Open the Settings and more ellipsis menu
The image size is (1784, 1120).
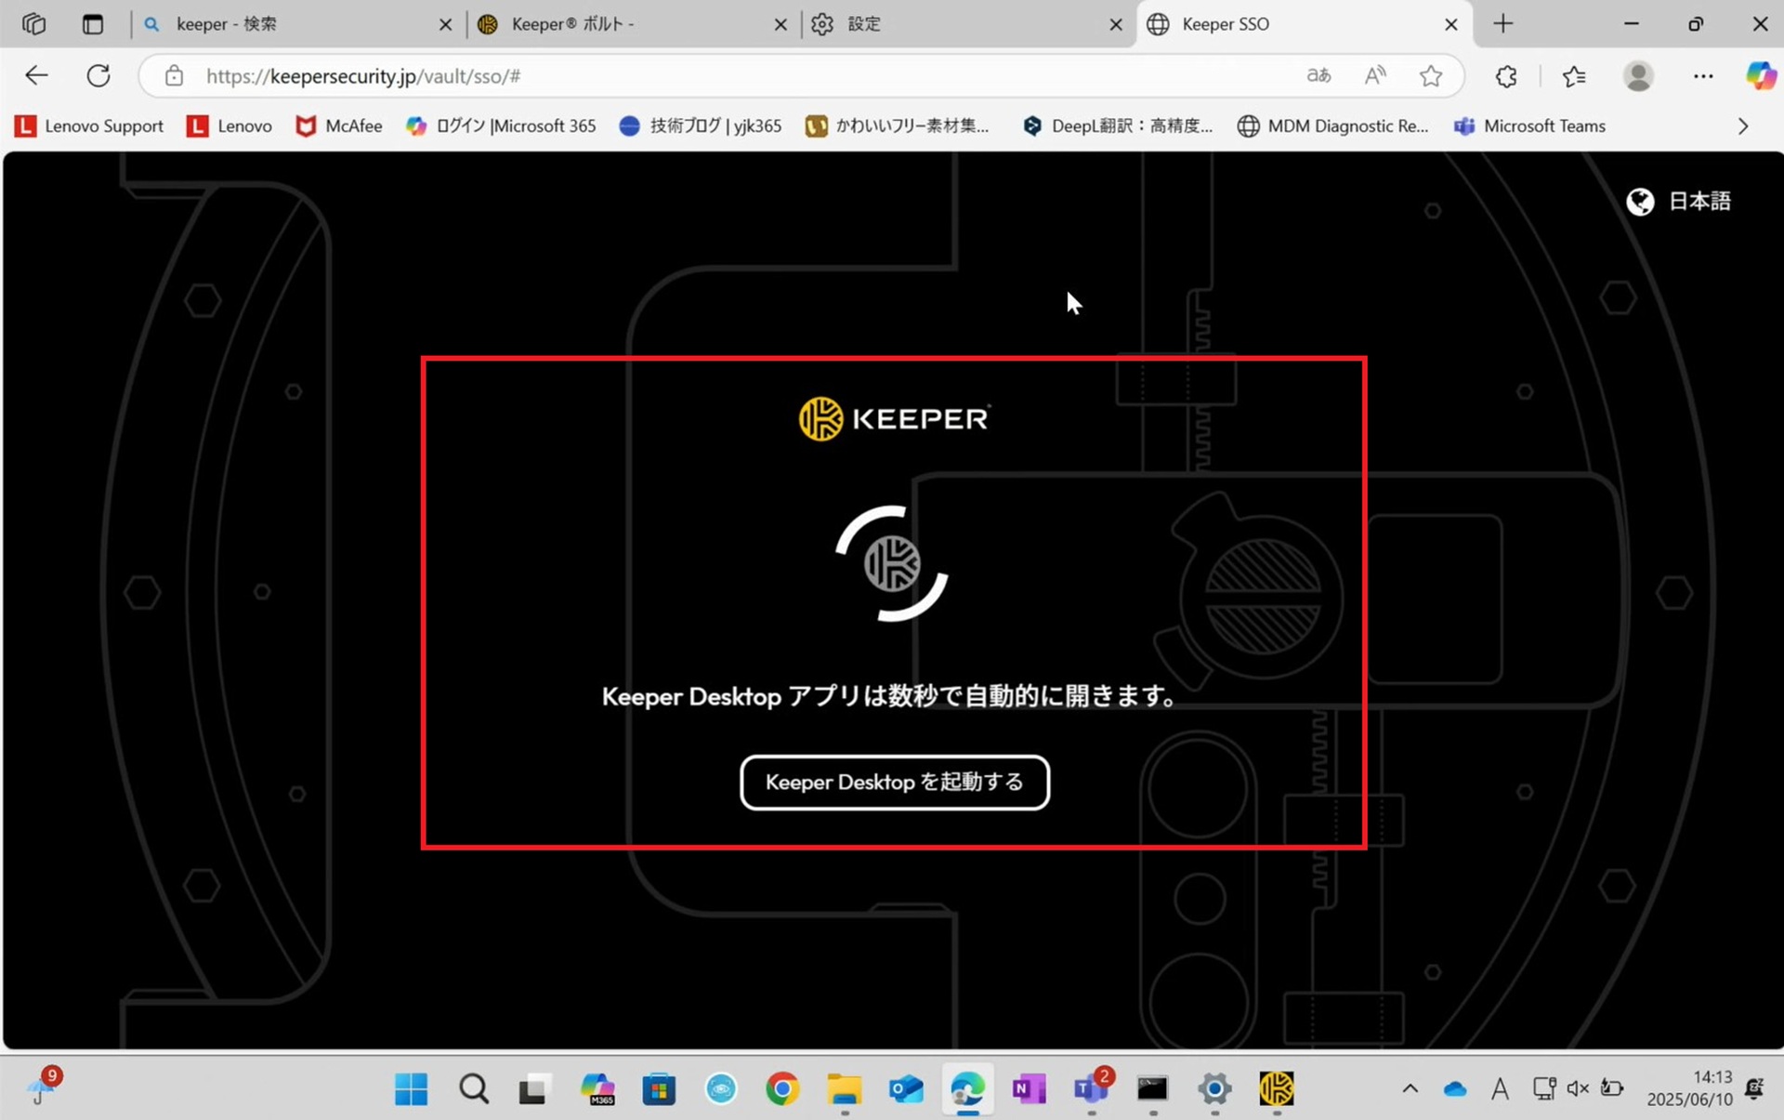[1702, 76]
